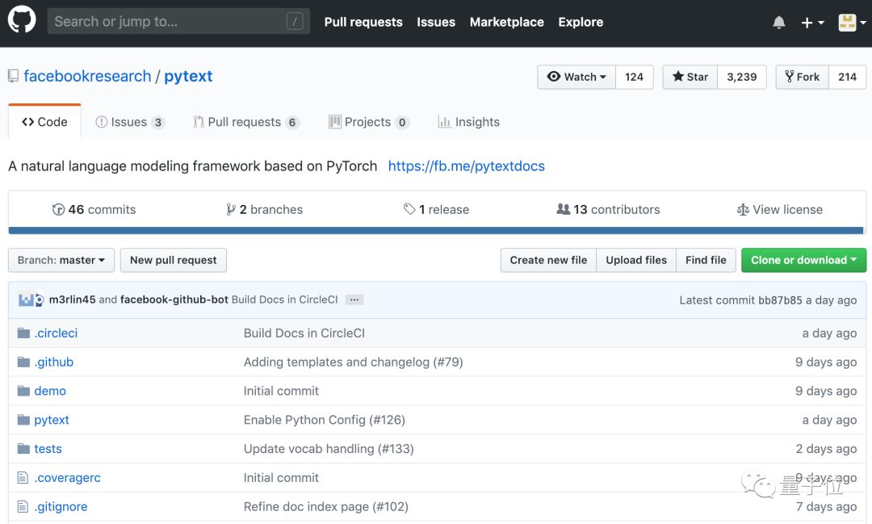Expand the Clone or download menu
Image resolution: width=872 pixels, height=524 pixels.
pyautogui.click(x=803, y=260)
